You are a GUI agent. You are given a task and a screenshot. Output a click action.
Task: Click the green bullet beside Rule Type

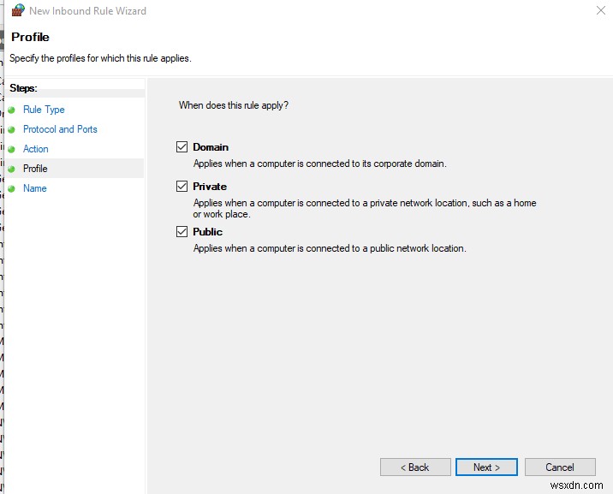point(12,110)
